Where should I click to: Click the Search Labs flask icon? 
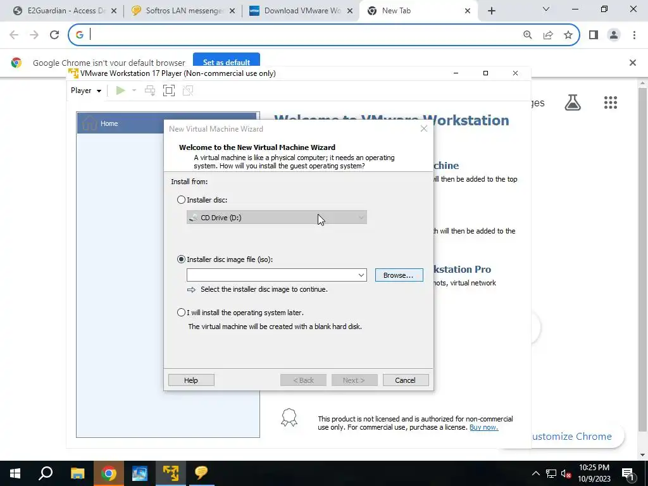click(x=572, y=103)
